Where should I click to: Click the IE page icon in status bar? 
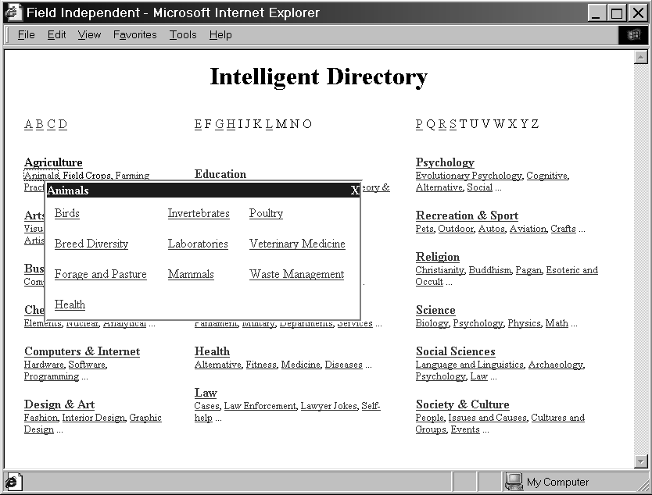coord(14,482)
